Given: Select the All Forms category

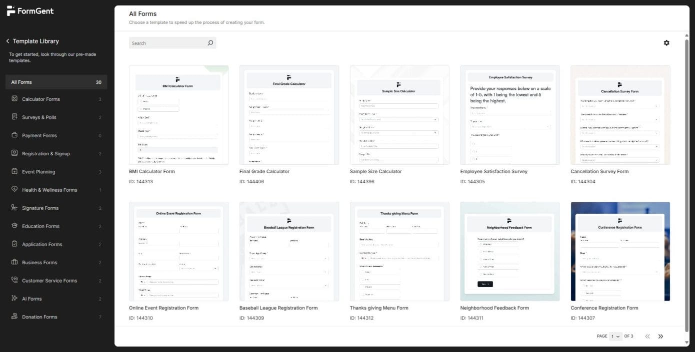Looking at the screenshot, I should (x=56, y=82).
